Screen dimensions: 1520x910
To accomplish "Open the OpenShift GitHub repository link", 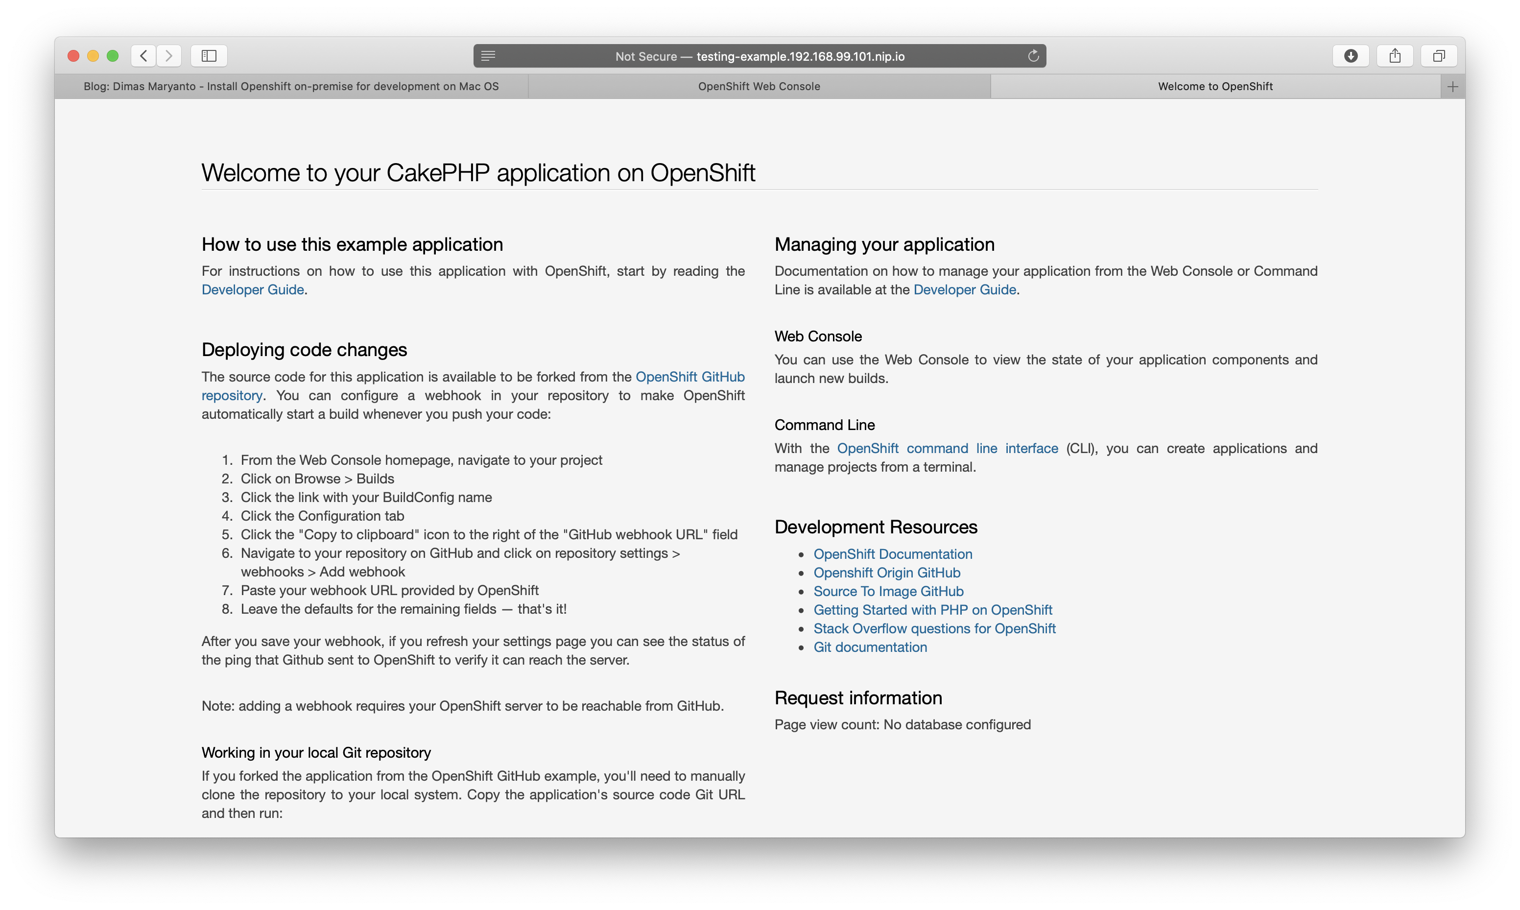I will tap(690, 377).
